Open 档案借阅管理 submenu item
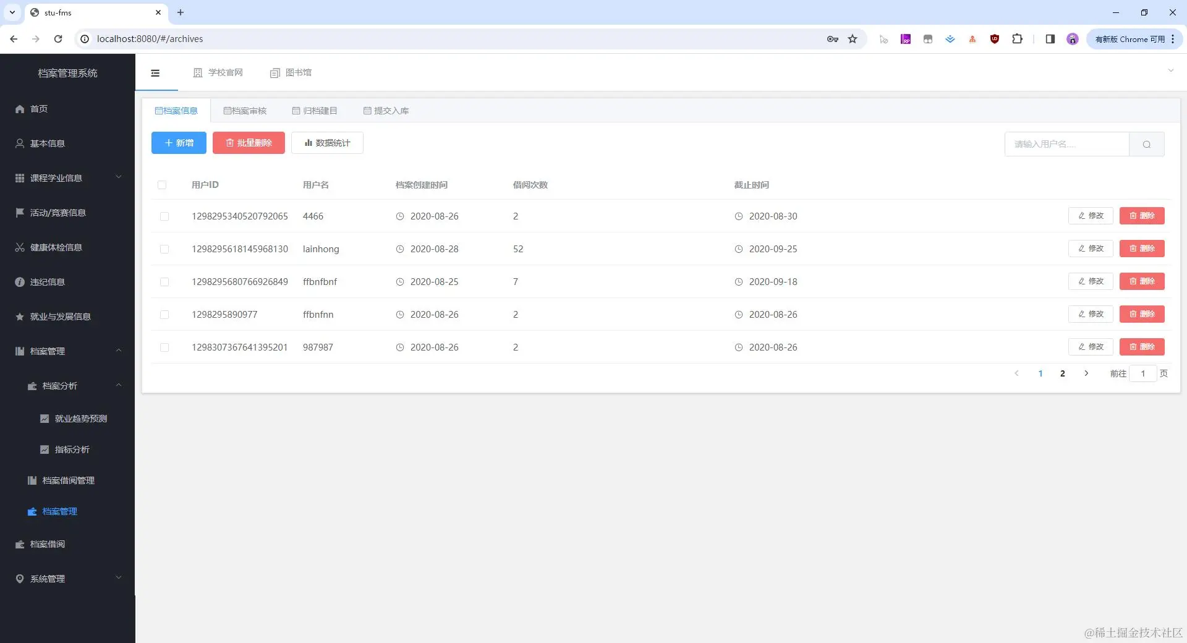The image size is (1187, 643). [x=67, y=480]
